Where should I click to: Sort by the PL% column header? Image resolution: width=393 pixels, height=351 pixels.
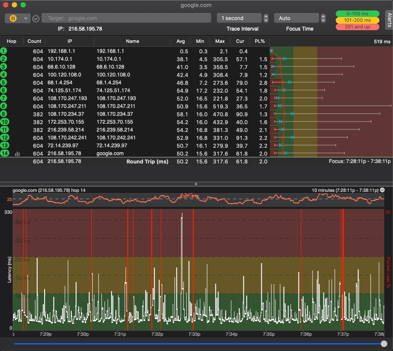coord(260,41)
